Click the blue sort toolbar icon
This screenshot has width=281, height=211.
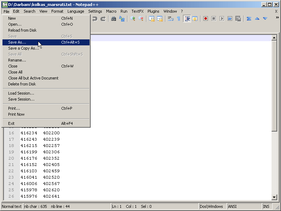(249, 19)
